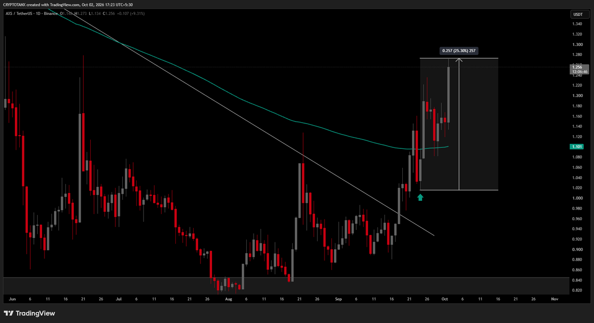Click the Jul label on time axis
Image resolution: width=594 pixels, height=323 pixels.
[118, 299]
